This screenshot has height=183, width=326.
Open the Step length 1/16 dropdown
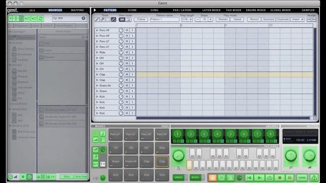pos(187,19)
